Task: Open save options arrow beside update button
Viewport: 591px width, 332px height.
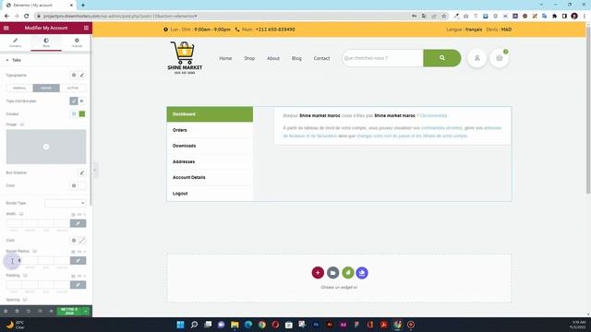Action: (86, 312)
